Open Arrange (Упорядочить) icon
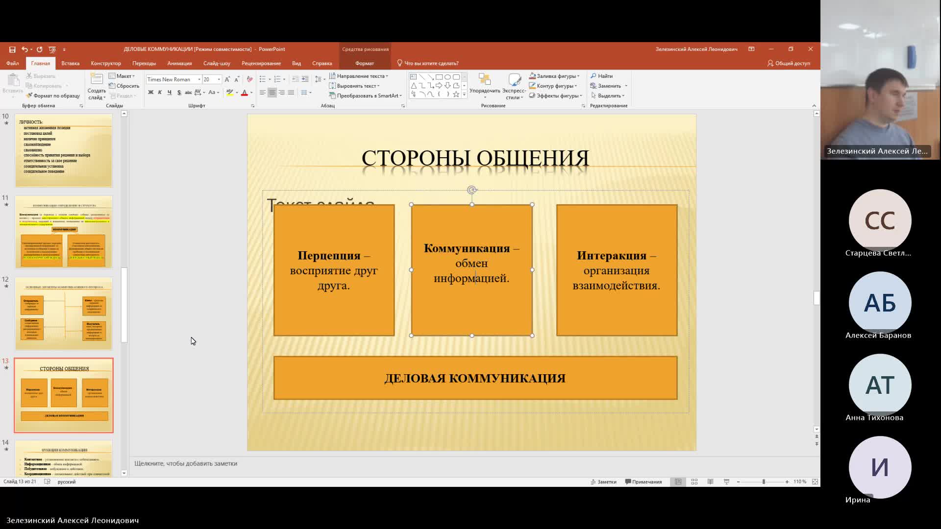Image resolution: width=941 pixels, height=529 pixels. click(484, 80)
